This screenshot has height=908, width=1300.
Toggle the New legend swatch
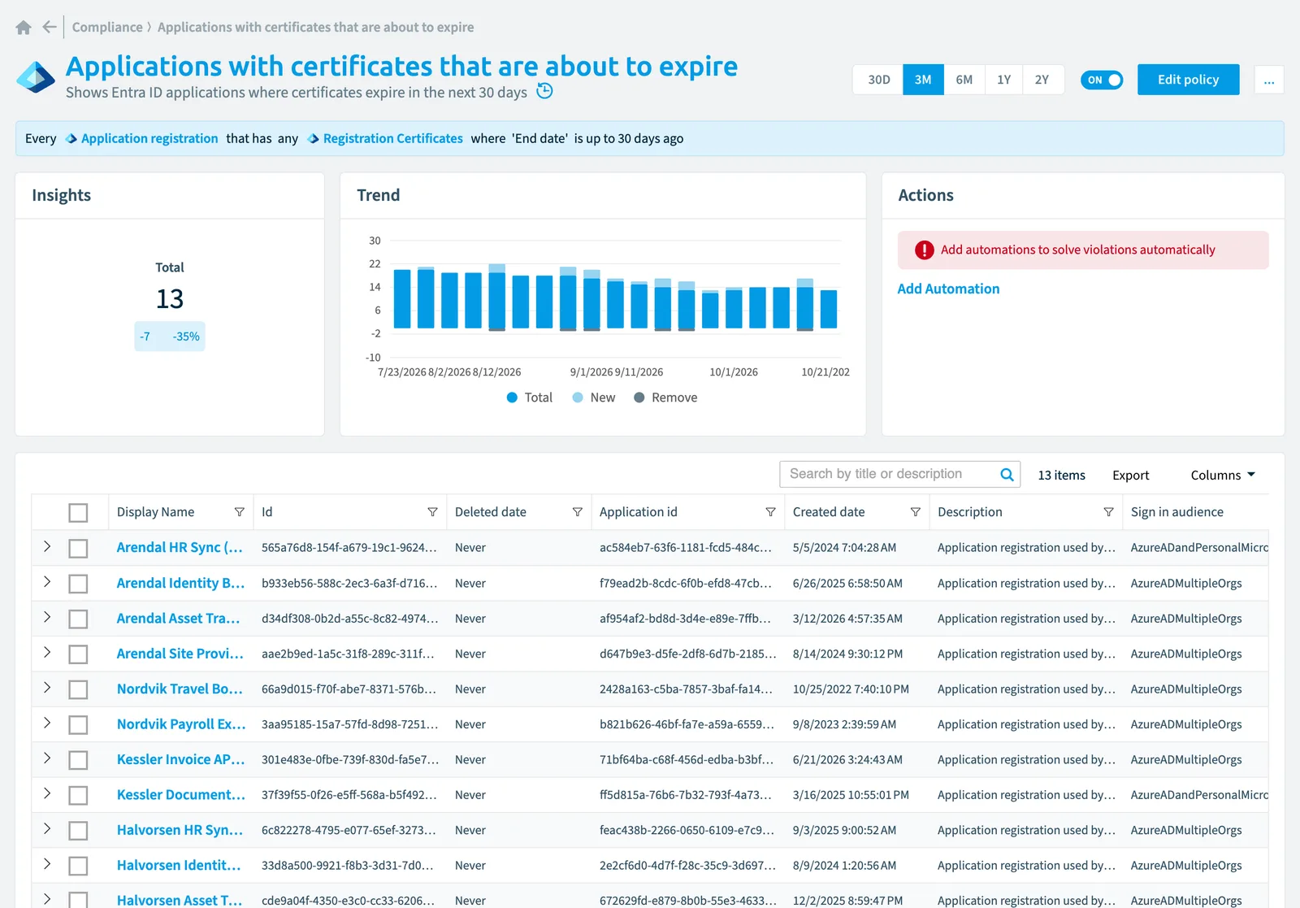pyautogui.click(x=578, y=398)
